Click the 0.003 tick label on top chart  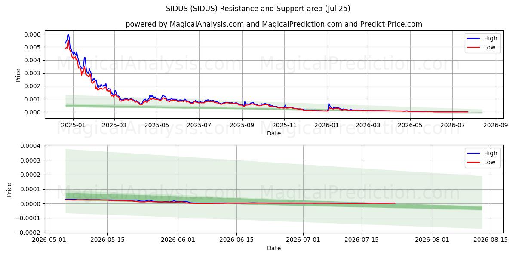[32, 73]
